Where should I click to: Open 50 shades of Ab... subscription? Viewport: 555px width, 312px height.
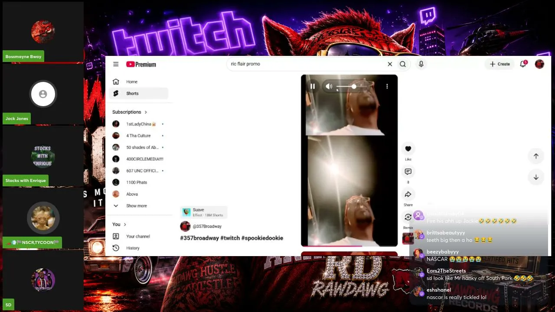tap(140, 147)
